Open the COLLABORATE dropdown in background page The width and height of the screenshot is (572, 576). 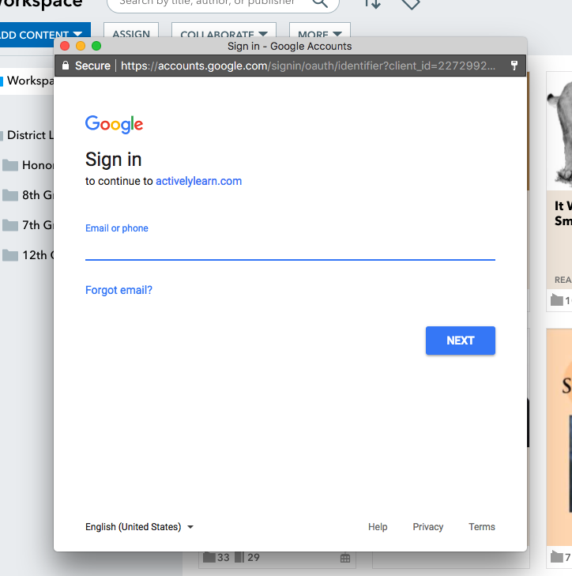coord(224,32)
